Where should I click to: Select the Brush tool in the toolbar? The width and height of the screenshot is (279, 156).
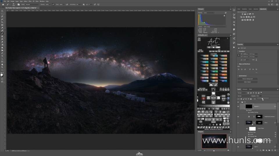2,34
